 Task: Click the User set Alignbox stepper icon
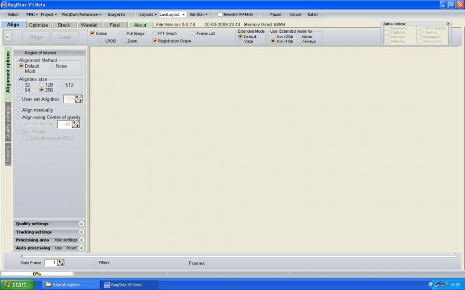79,99
